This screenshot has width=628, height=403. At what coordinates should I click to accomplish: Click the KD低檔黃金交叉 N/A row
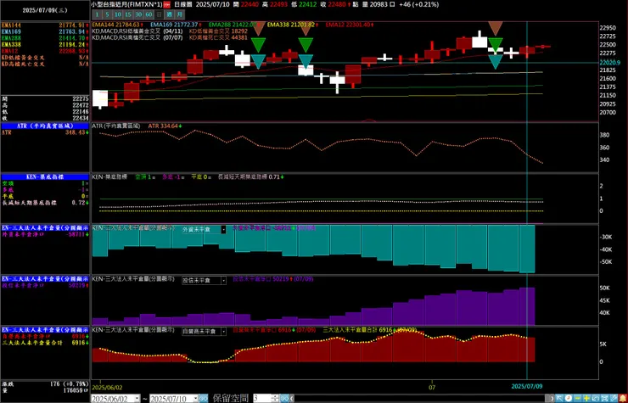click(x=45, y=58)
